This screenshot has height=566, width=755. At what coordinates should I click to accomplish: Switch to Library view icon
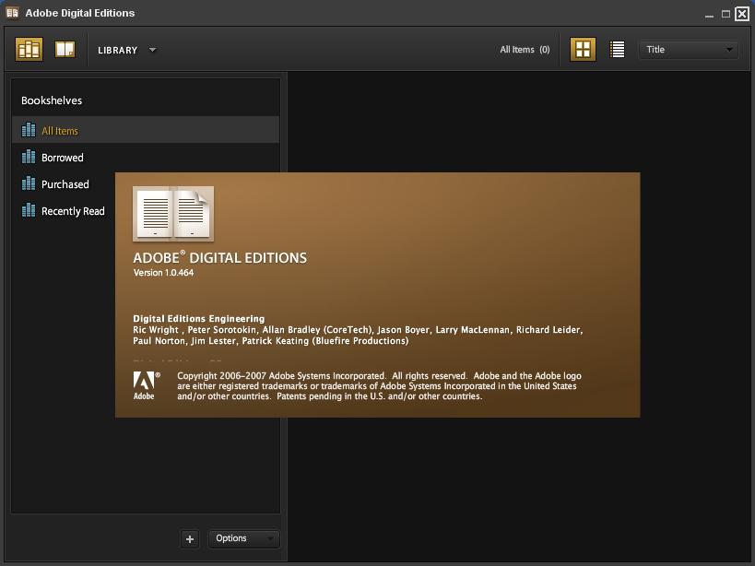click(29, 49)
